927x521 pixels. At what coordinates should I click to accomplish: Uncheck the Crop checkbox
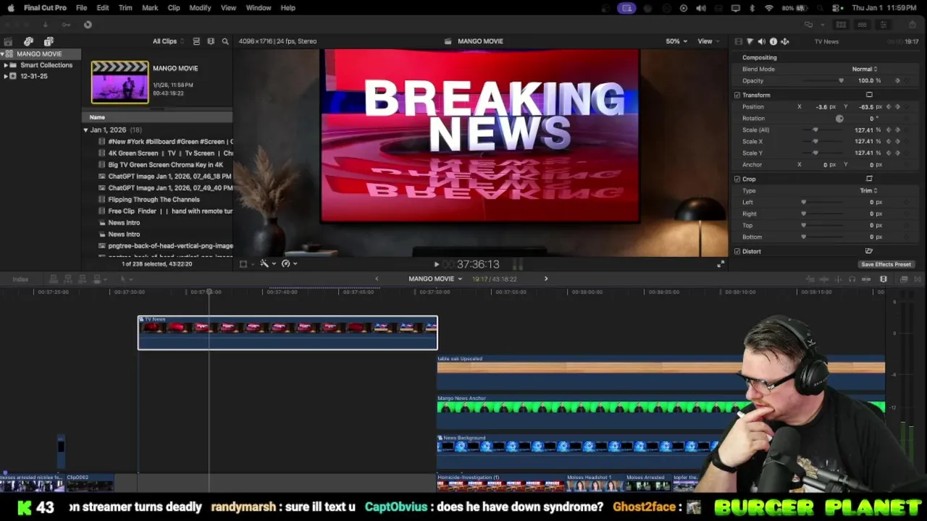click(737, 179)
